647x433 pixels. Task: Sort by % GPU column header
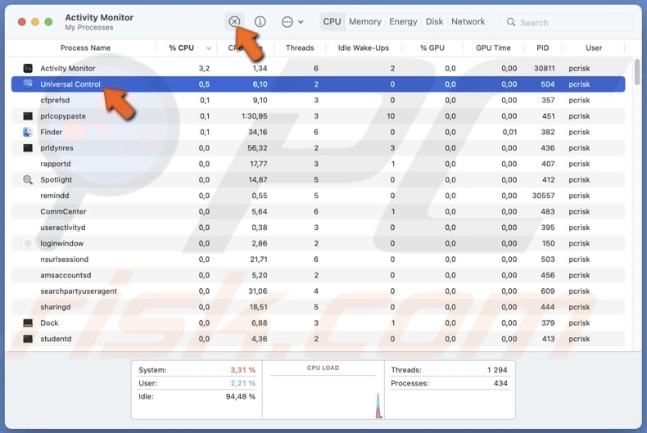(432, 47)
